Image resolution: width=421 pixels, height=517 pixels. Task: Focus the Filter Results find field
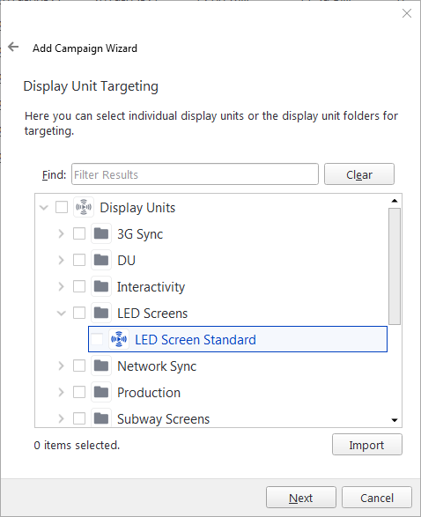tap(195, 174)
